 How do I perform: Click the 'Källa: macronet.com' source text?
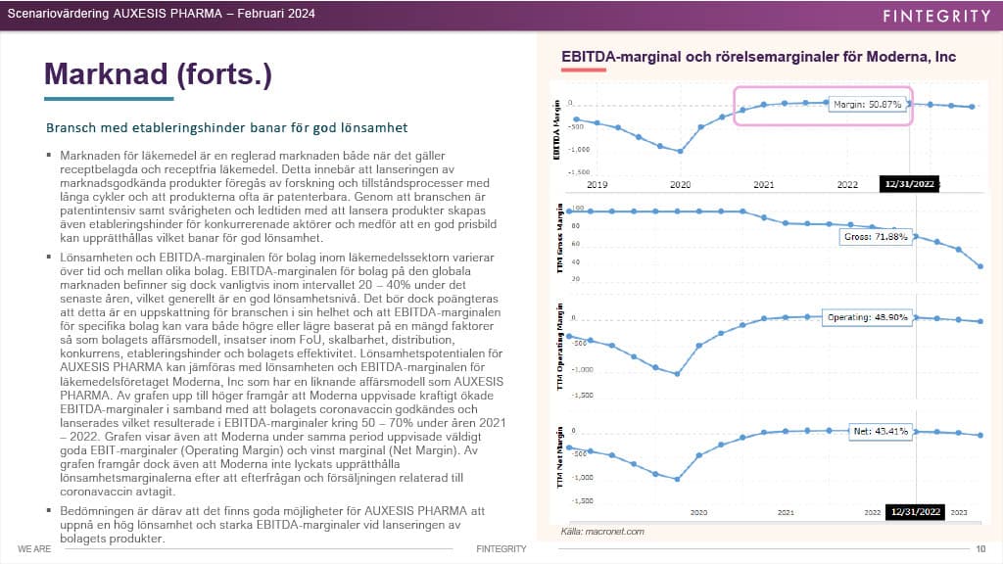pos(602,532)
